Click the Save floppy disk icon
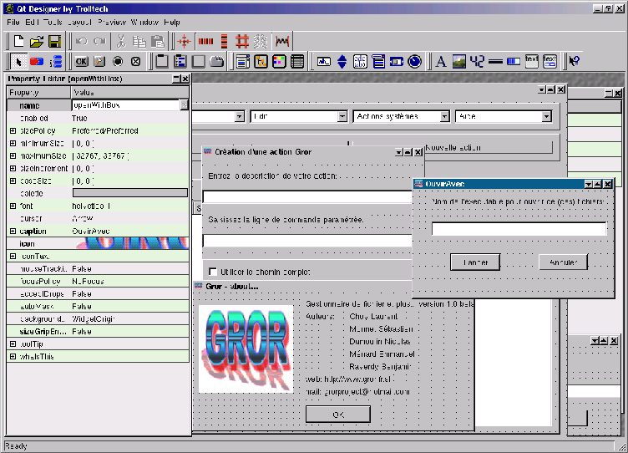Screen dimensions: 628x453 [54, 41]
